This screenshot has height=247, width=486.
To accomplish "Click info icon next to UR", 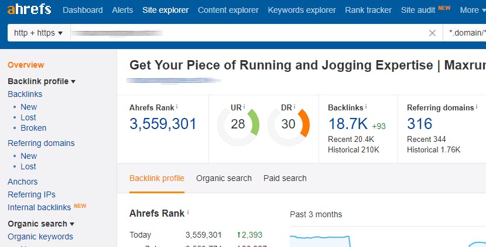I will pyautogui.click(x=244, y=107).
